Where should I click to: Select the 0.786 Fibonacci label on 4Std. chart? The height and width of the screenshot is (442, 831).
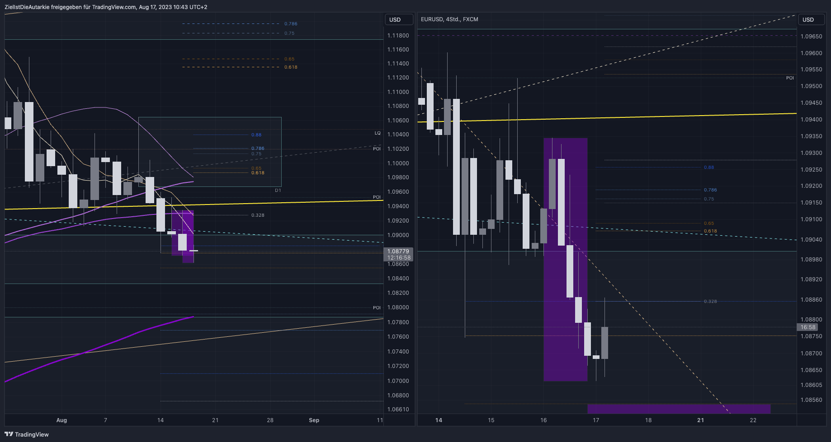(710, 190)
